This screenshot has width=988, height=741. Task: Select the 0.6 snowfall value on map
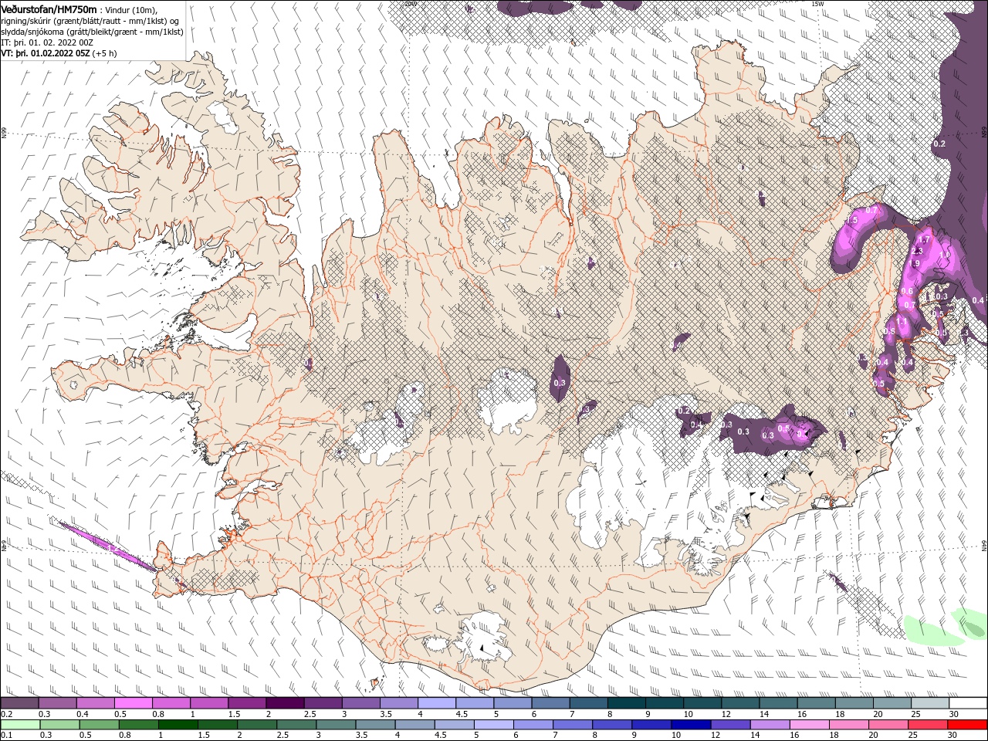point(907,292)
